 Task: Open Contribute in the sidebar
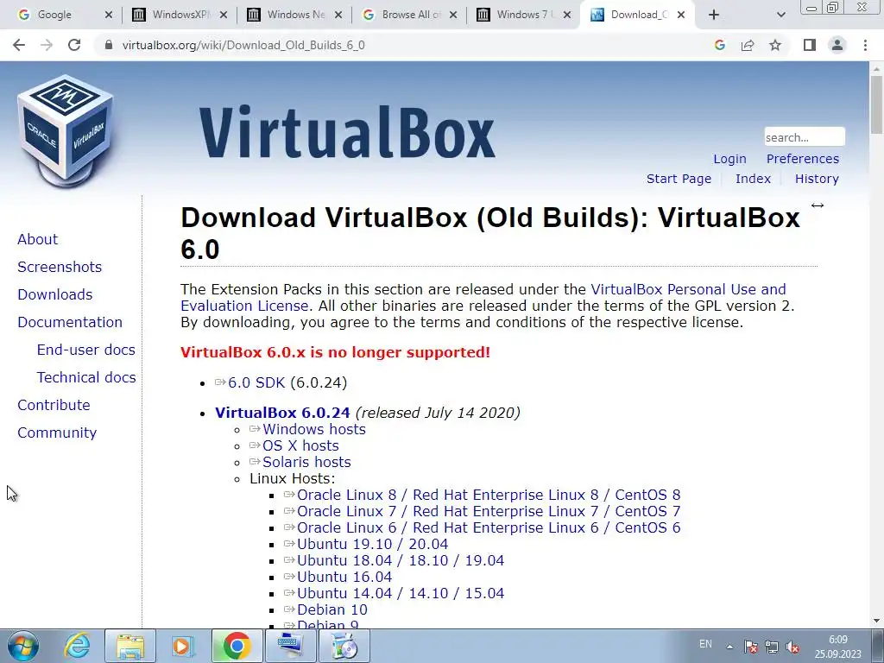click(x=54, y=405)
